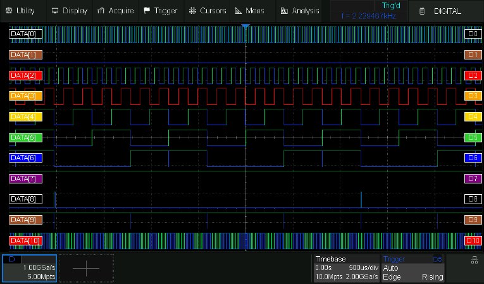The image size is (484, 284).
Task: Click the D5 channel tag
Action: click(x=473, y=137)
